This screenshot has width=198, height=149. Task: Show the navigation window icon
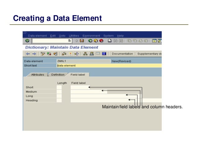point(92,54)
